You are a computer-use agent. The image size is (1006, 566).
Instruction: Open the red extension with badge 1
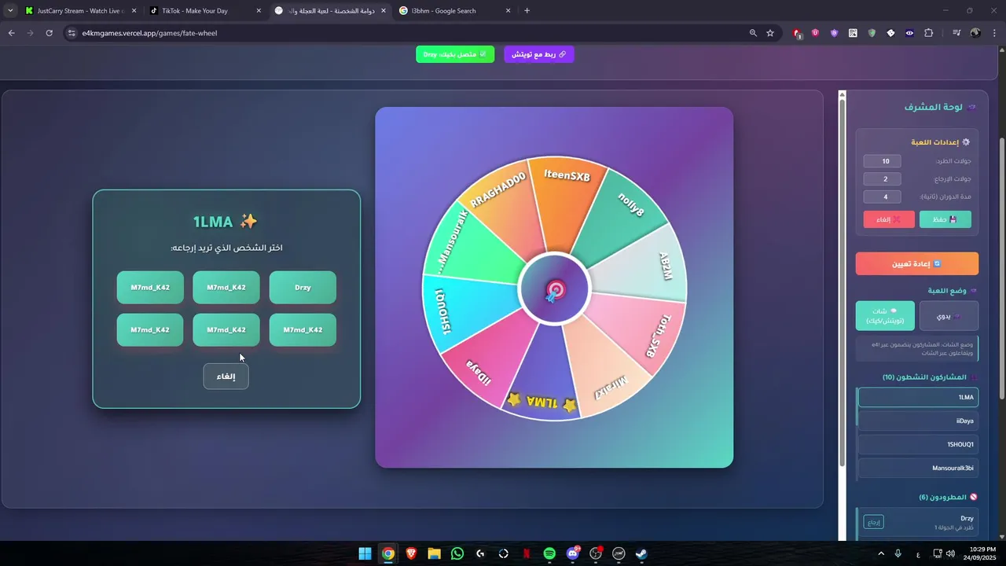click(x=797, y=33)
